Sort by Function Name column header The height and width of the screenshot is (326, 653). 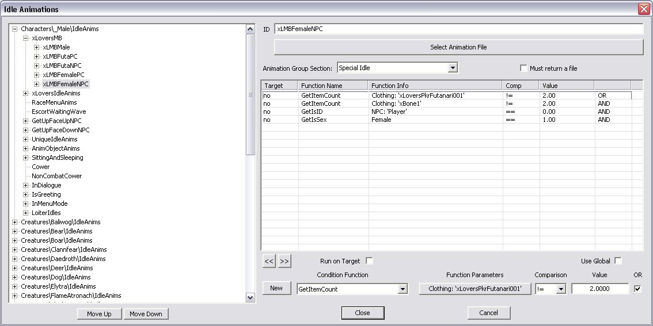pos(333,86)
